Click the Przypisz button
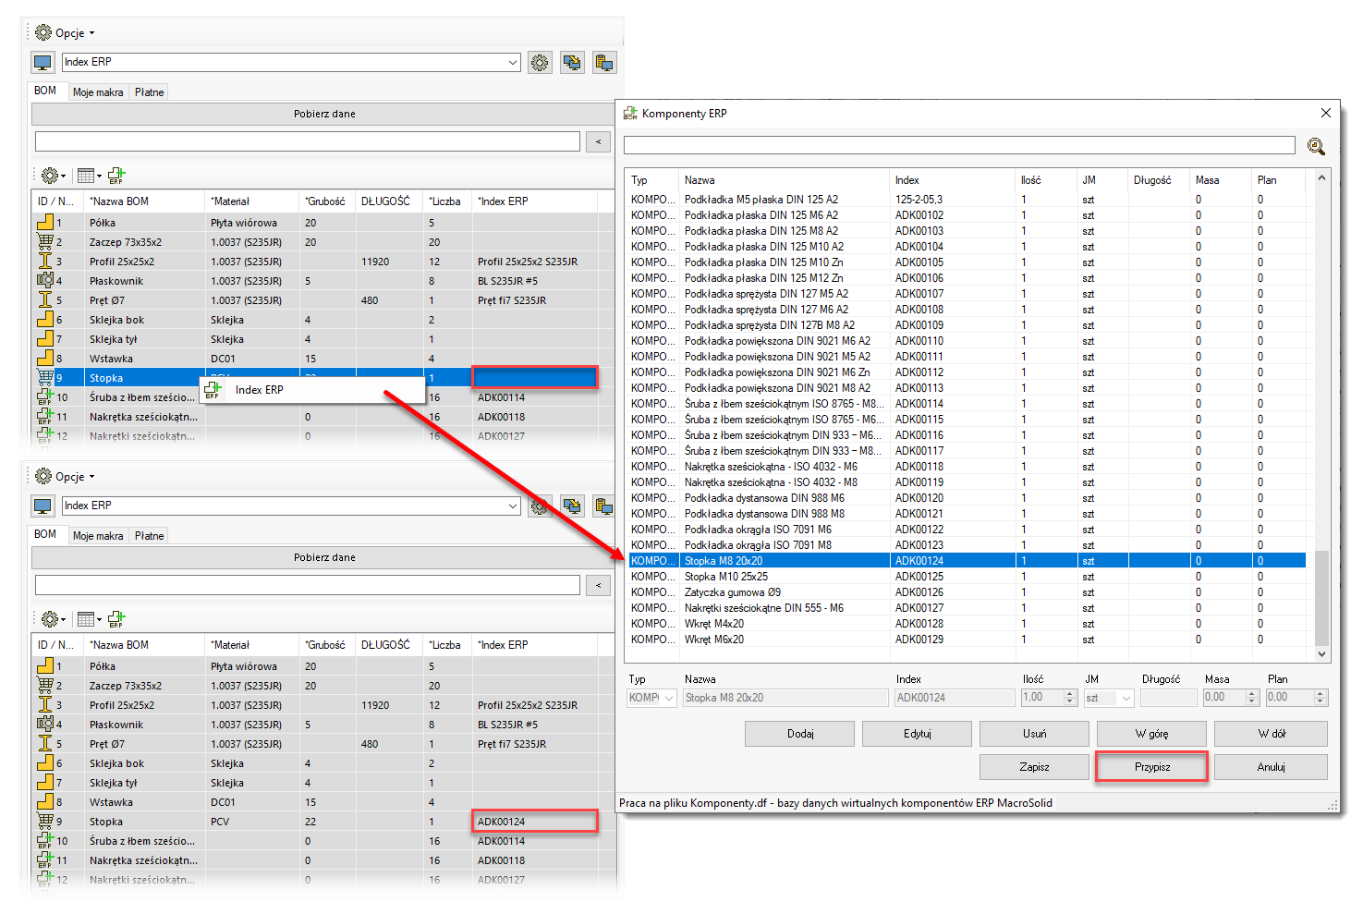1363x902 pixels. [1151, 767]
